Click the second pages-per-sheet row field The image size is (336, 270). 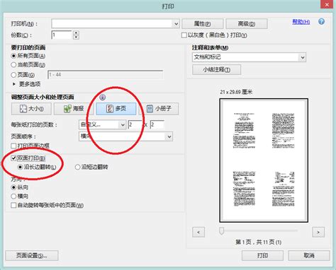[x=157, y=124]
